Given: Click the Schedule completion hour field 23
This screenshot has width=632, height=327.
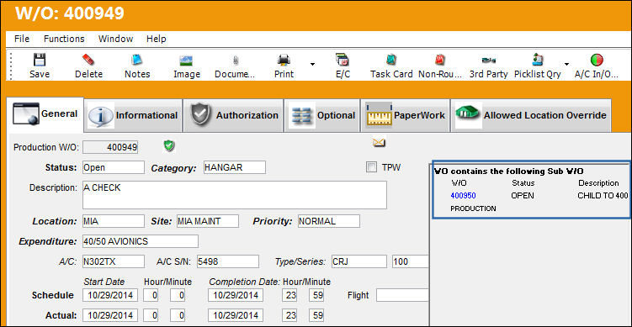Looking at the screenshot, I should point(289,295).
